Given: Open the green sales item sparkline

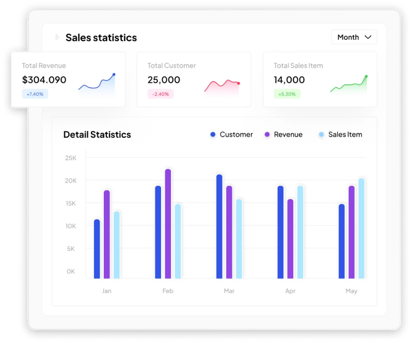Looking at the screenshot, I should 349,84.
